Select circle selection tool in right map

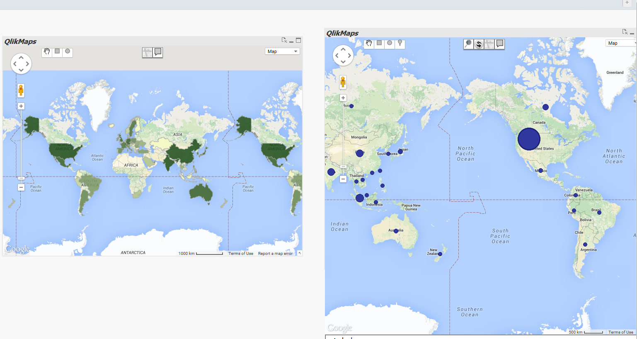(390, 44)
